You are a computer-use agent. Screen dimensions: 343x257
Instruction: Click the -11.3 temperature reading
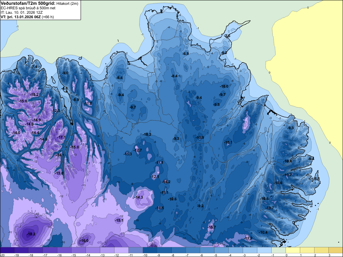coord(127,154)
